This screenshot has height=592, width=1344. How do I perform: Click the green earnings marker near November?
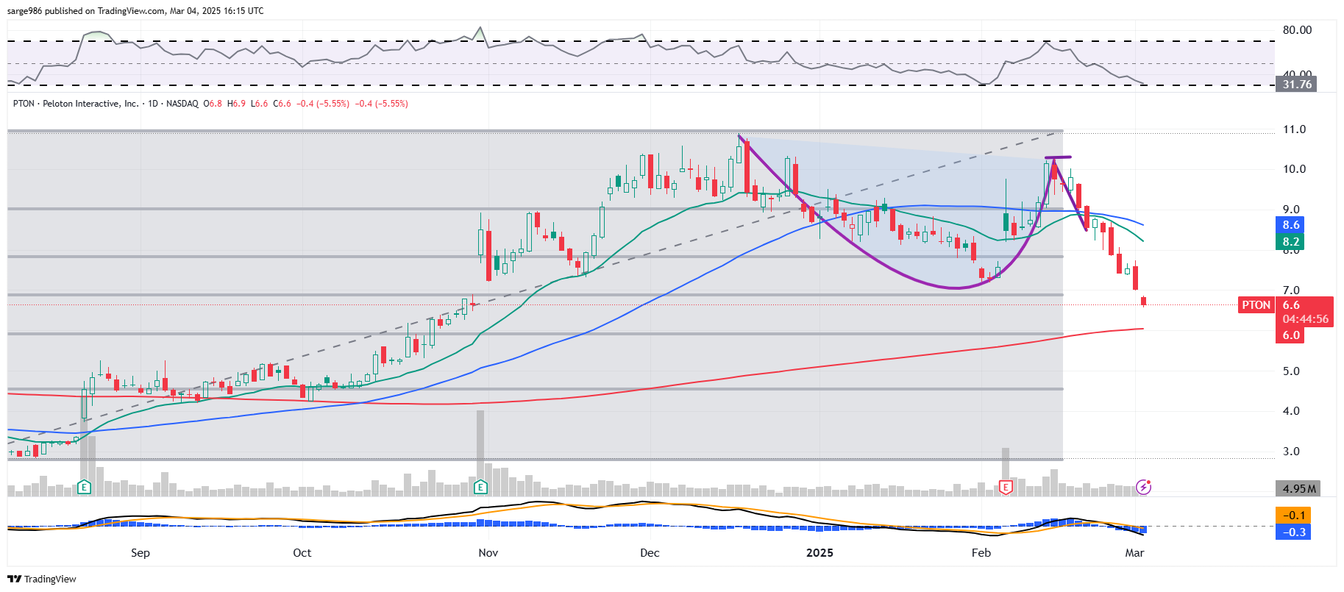click(x=480, y=487)
